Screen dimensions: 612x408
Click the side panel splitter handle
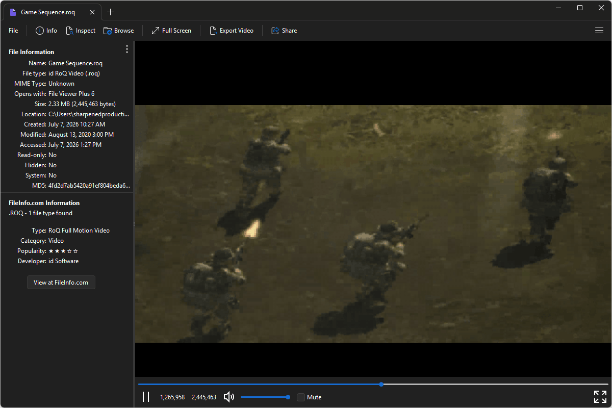pyautogui.click(x=134, y=224)
